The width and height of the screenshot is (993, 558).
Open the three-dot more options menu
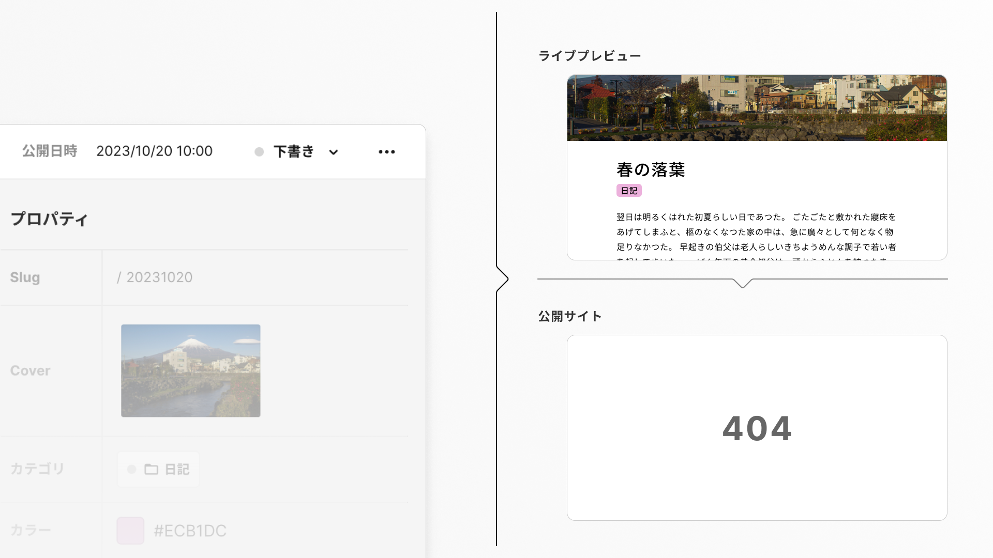(386, 151)
